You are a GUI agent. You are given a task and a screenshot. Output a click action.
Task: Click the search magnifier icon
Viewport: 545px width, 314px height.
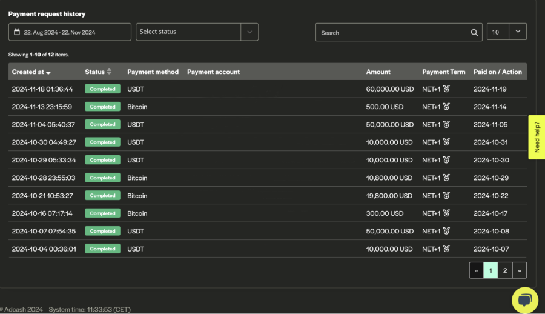click(475, 33)
